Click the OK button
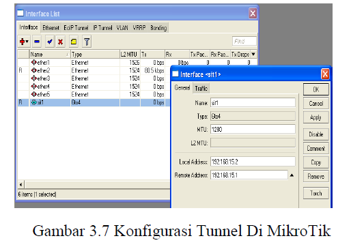Screen dimensions: 351x247 pyautogui.click(x=316, y=89)
